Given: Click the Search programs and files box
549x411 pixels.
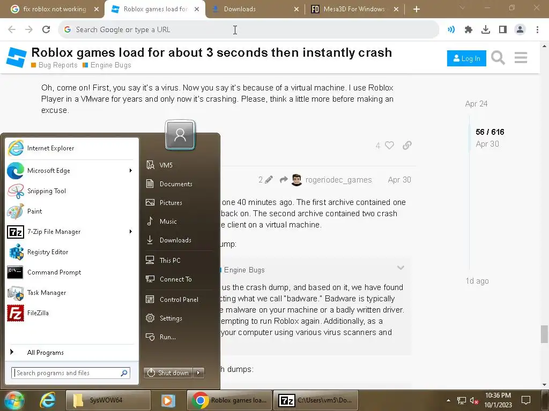Looking at the screenshot, I should tap(71, 373).
